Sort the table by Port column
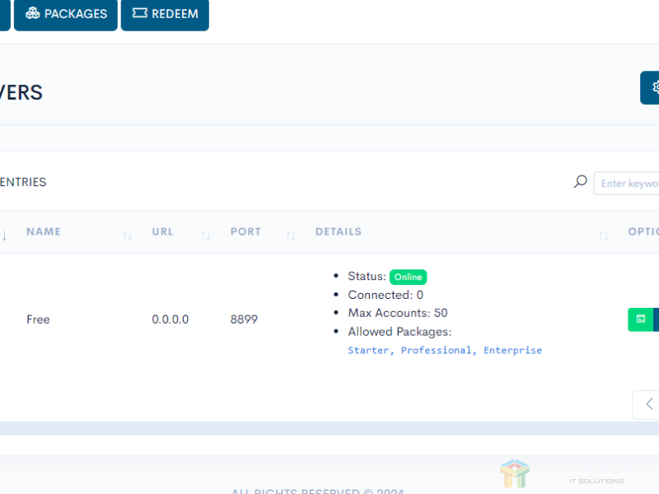This screenshot has height=494, width=659. pos(245,232)
